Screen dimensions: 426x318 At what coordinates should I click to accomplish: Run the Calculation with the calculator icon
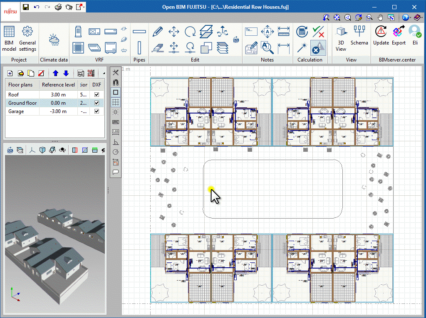[302, 32]
